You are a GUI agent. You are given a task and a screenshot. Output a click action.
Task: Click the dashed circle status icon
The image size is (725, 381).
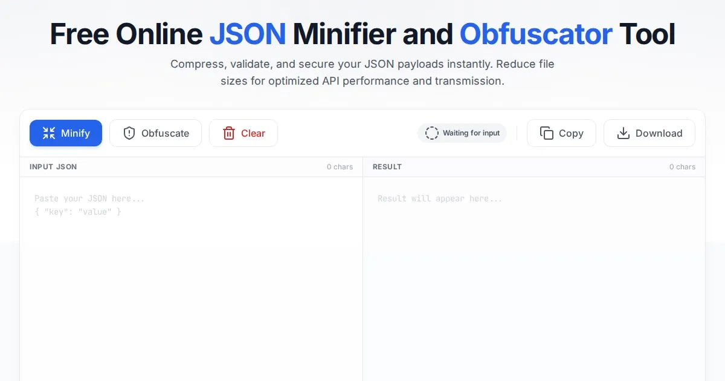[x=432, y=133]
